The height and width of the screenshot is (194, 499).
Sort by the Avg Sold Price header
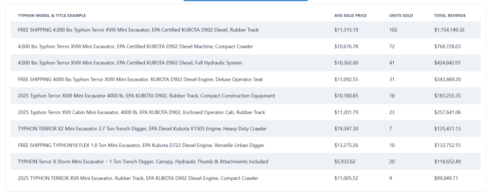[350, 16]
